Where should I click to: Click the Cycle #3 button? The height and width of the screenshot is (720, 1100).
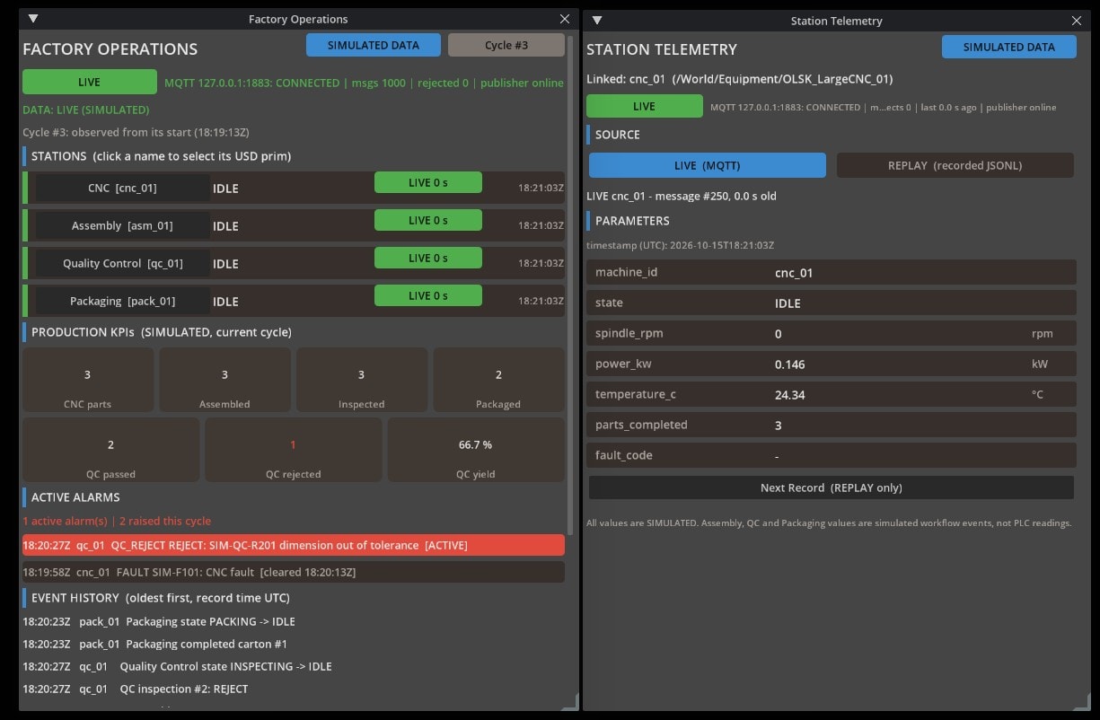click(506, 45)
